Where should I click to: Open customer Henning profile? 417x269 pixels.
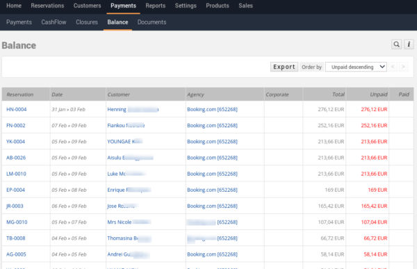click(x=133, y=109)
